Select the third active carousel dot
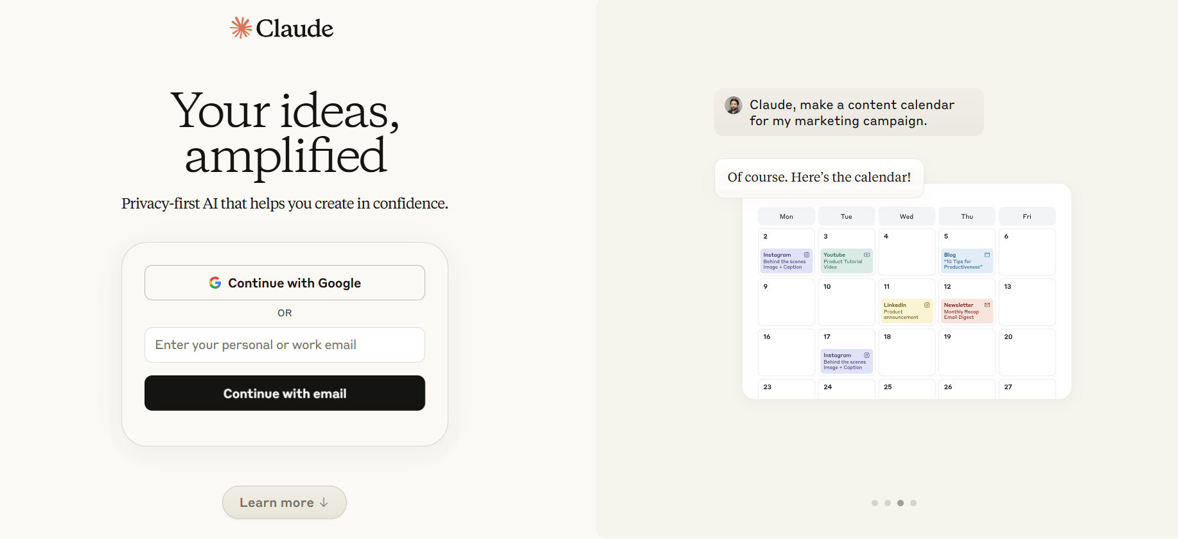The image size is (1178, 539). click(x=901, y=503)
